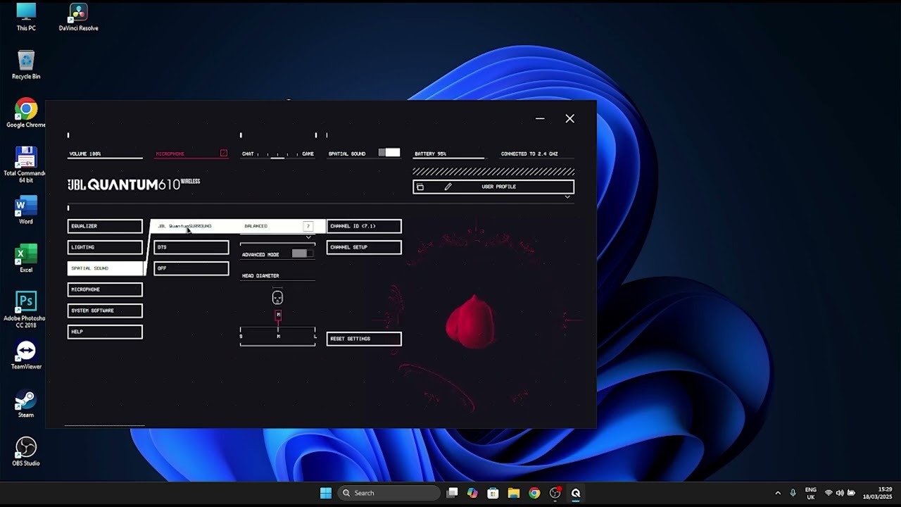This screenshot has width=901, height=507.
Task: Select the Word desktop icon
Action: [26, 211]
